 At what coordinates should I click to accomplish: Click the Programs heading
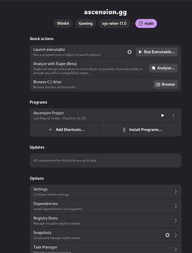(38, 102)
